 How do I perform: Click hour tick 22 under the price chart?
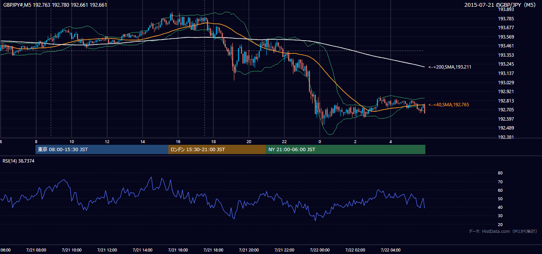[284, 141]
